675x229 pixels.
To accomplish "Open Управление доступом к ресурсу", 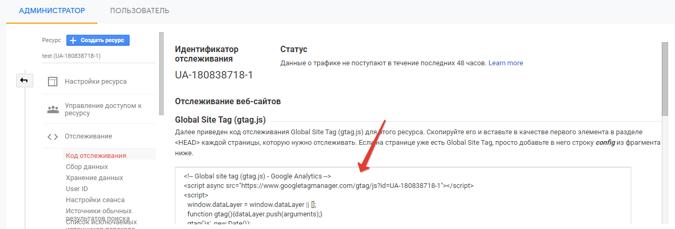I will click(x=103, y=109).
